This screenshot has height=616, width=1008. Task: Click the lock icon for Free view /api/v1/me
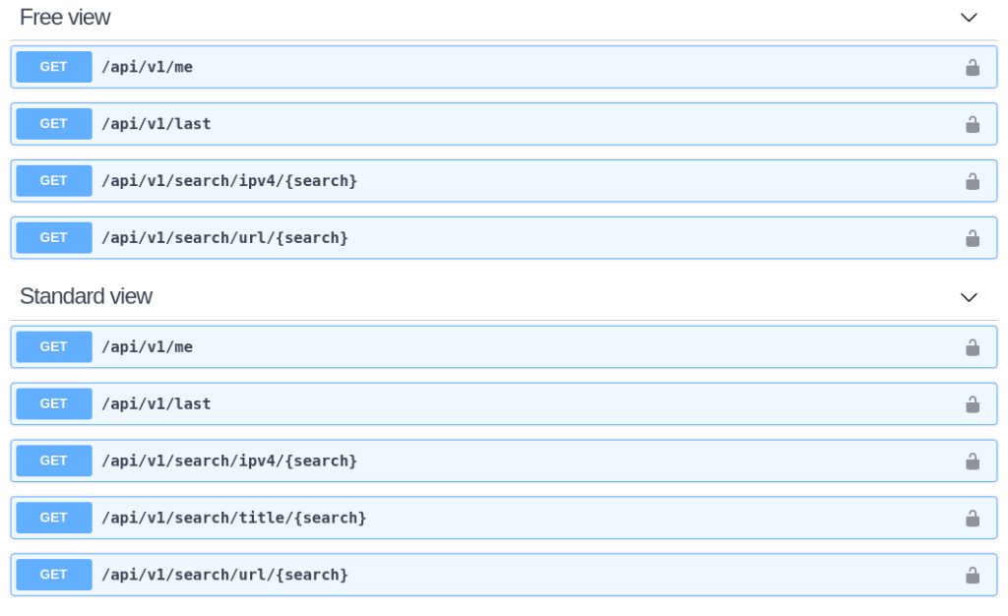point(972,68)
